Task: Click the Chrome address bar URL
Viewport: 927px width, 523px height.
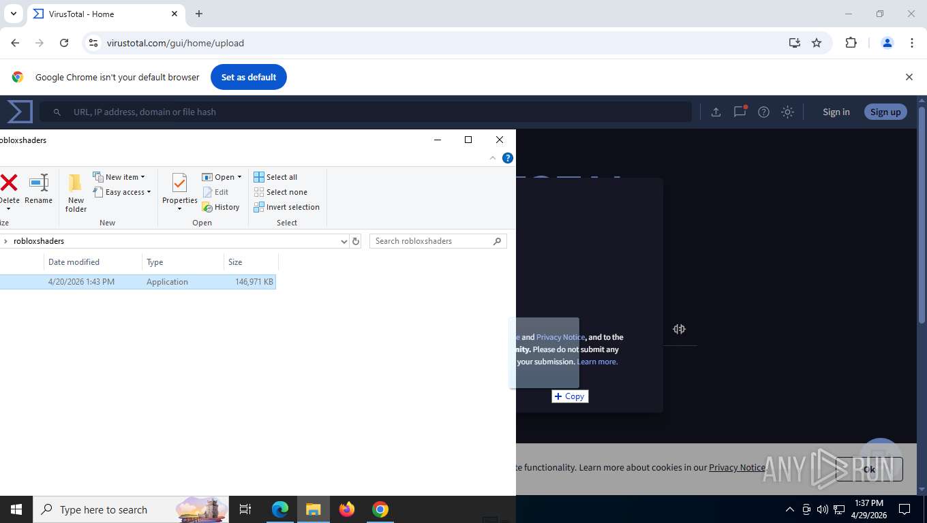Action: pos(175,43)
